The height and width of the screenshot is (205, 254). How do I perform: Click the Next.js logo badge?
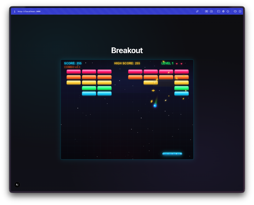click(x=17, y=185)
